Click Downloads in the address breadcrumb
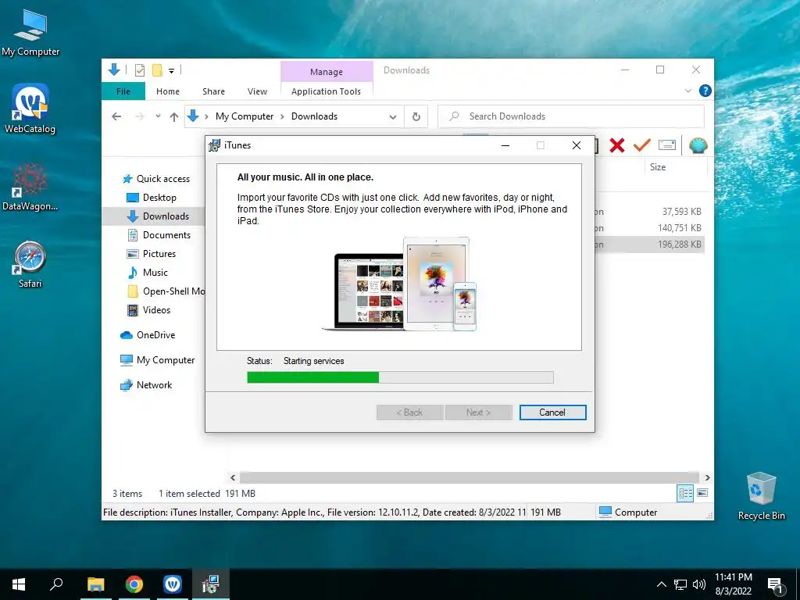This screenshot has height=600, width=800. pos(314,116)
